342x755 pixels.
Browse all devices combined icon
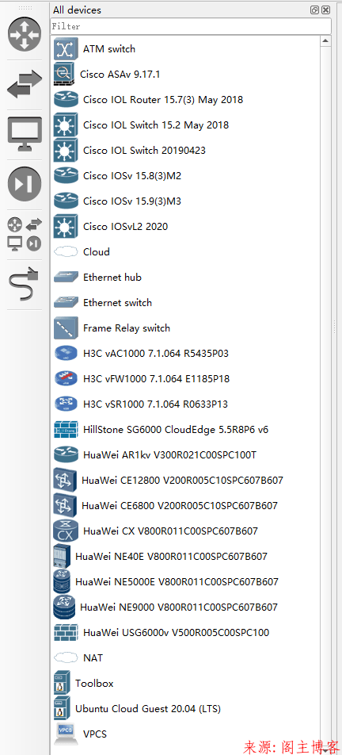pyautogui.click(x=25, y=234)
